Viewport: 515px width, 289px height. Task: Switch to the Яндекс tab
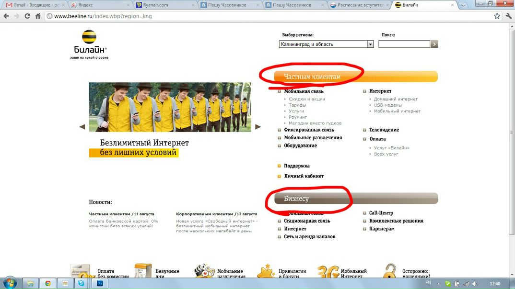(101, 5)
